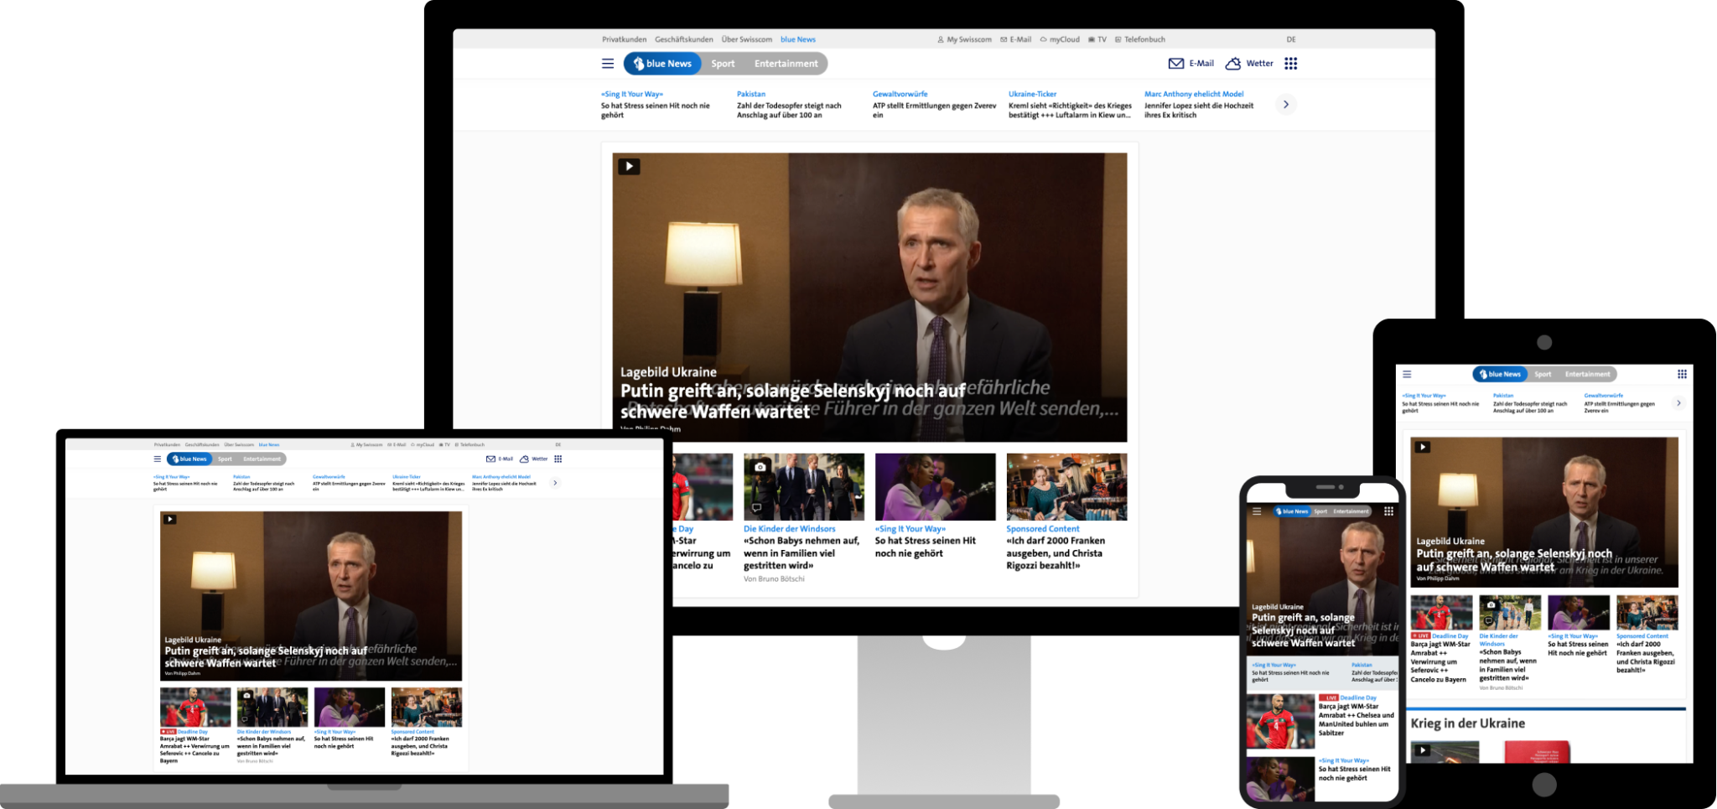This screenshot has width=1717, height=809.
Task: Play the Lagebild Ukraine video
Action: point(629,166)
